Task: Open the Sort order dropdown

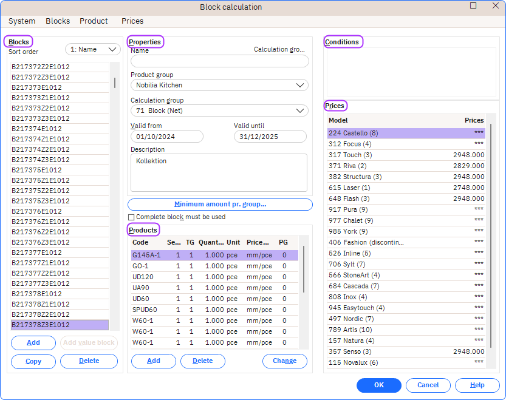Action: point(93,50)
